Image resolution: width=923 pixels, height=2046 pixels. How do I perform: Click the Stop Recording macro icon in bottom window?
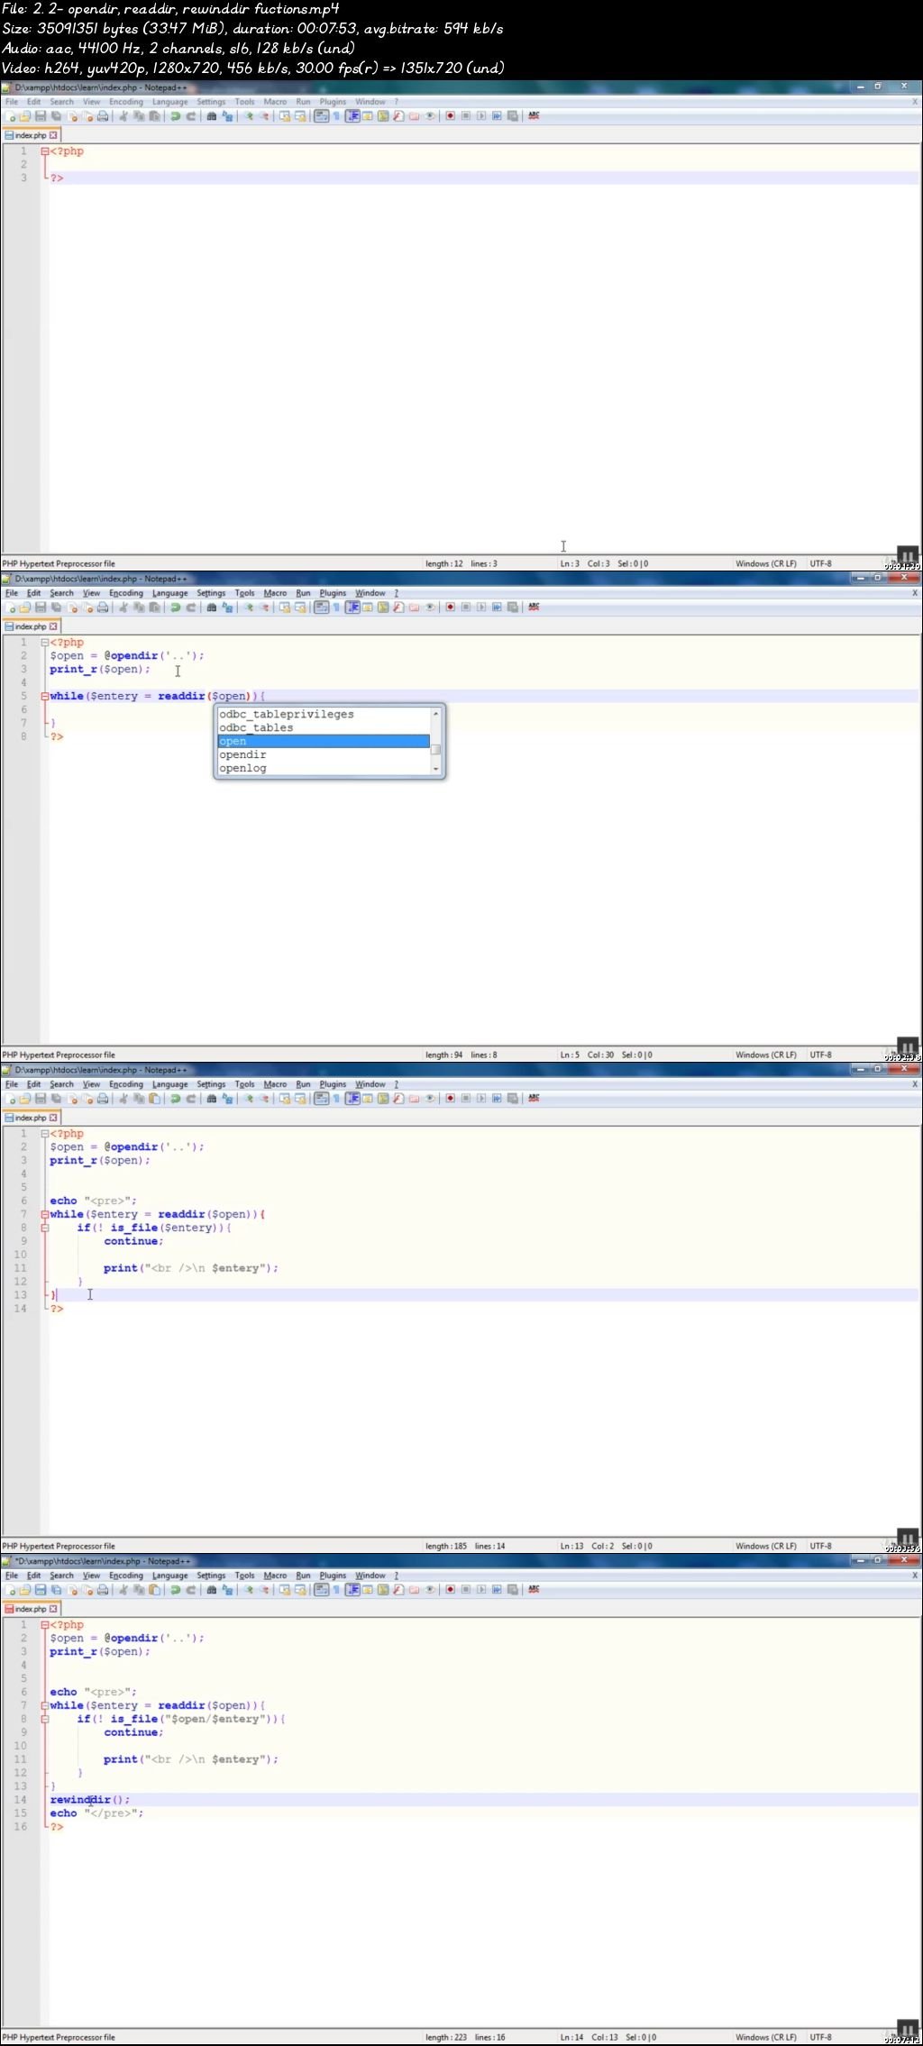[466, 1589]
